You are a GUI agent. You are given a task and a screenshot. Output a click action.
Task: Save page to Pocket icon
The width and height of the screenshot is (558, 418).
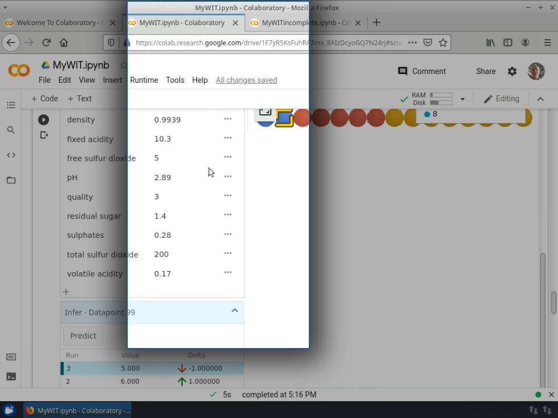pos(427,43)
